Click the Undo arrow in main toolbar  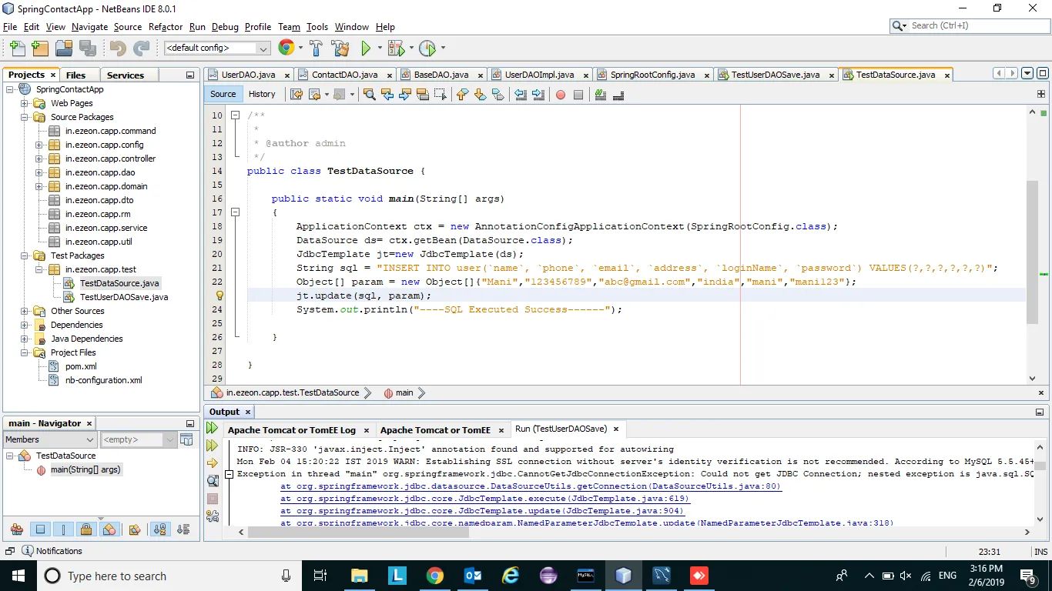117,48
